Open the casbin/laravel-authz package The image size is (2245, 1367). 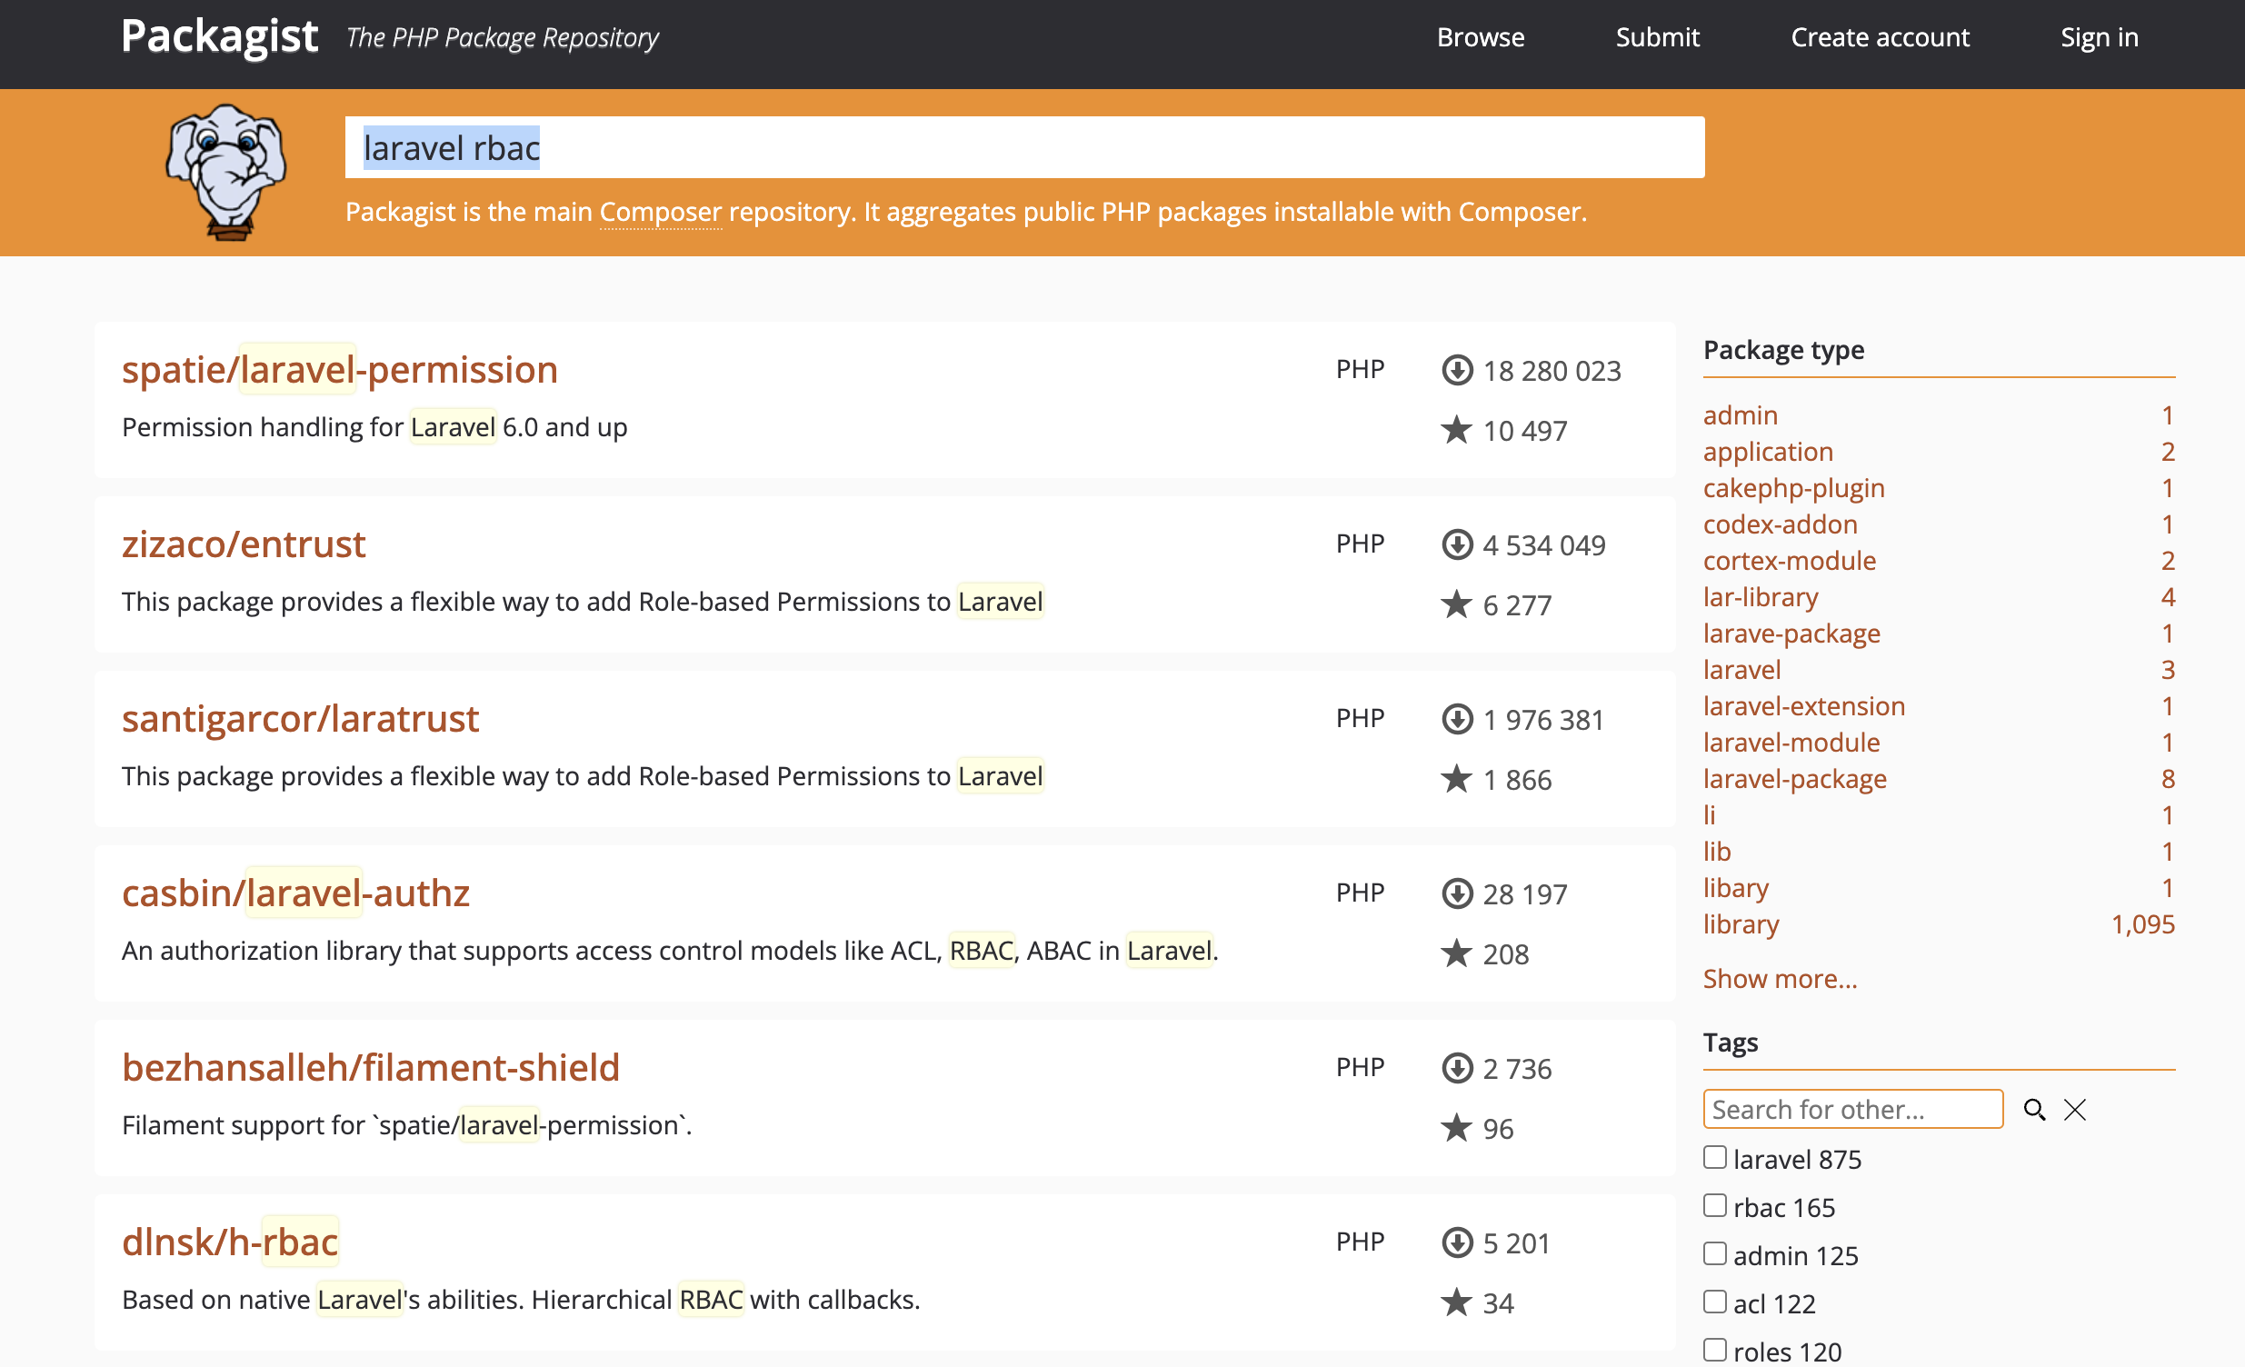[295, 893]
